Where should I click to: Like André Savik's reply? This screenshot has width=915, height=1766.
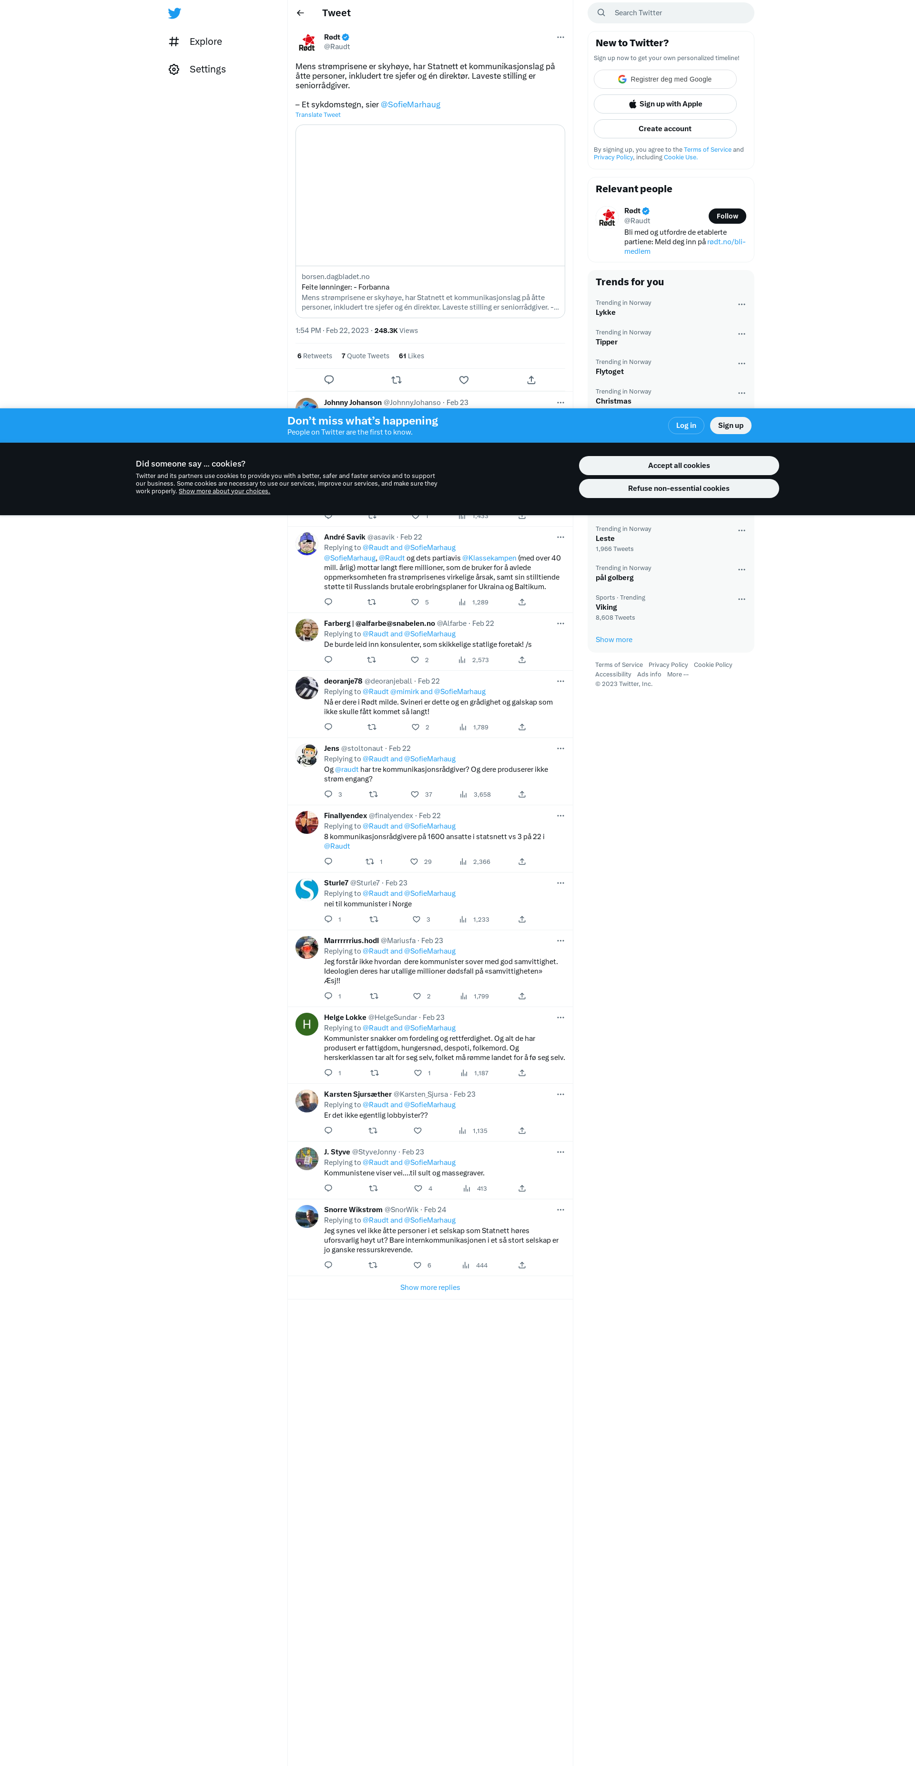pos(415,602)
